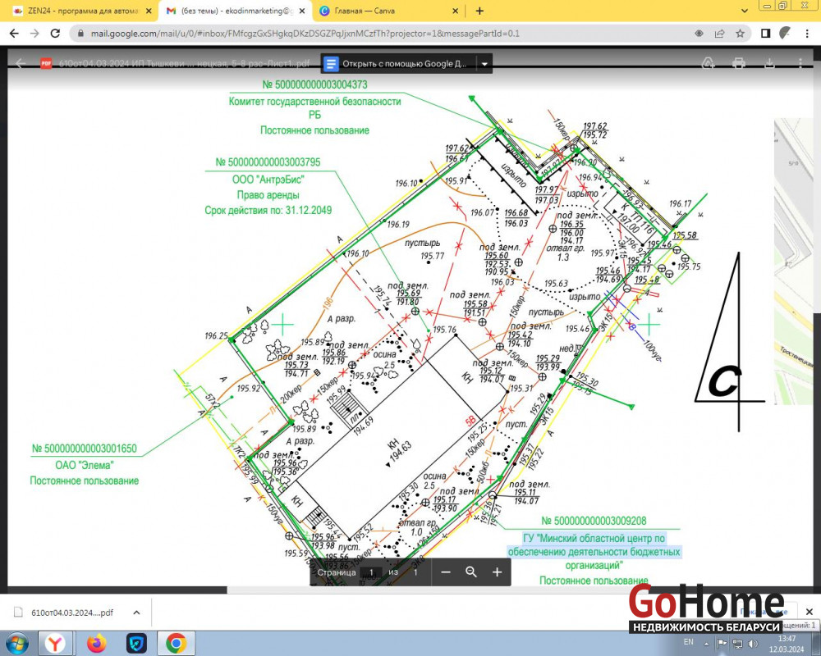Reload the page

tap(55, 34)
